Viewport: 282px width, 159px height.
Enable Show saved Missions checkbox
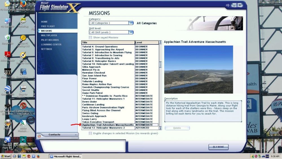90,37
